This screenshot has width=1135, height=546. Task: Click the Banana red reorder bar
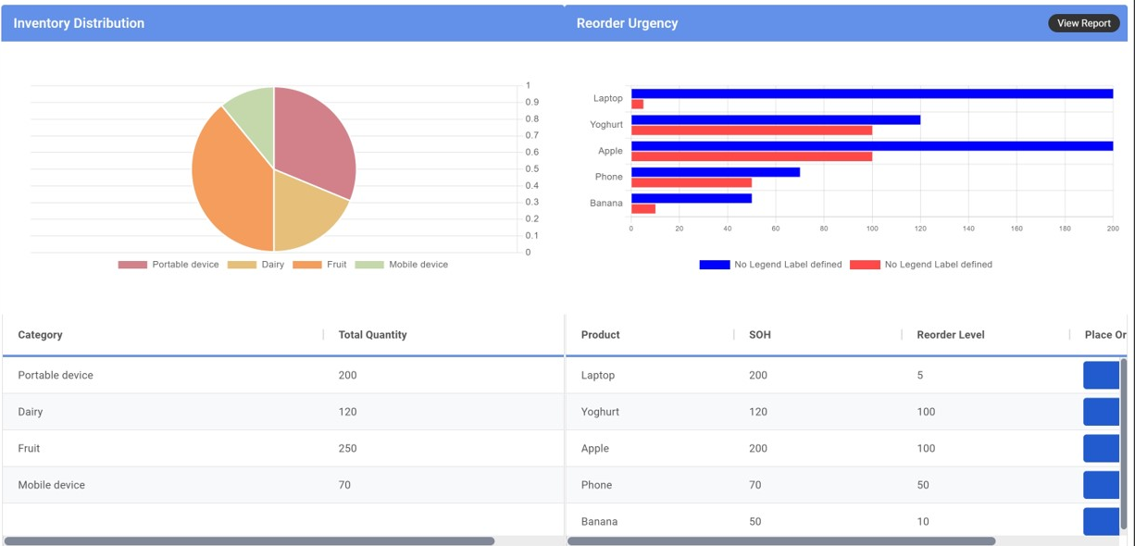643,208
